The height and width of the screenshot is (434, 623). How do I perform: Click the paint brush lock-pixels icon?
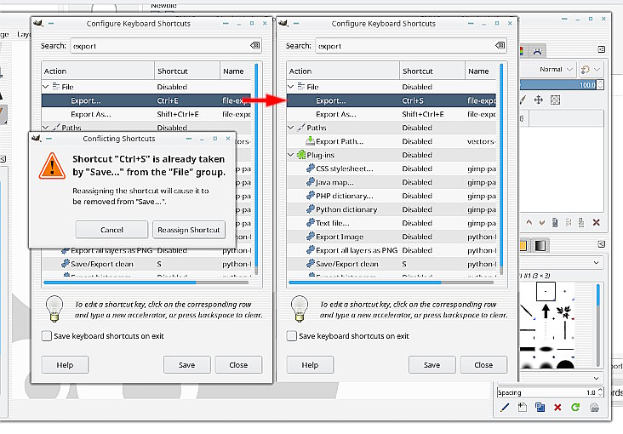523,100
